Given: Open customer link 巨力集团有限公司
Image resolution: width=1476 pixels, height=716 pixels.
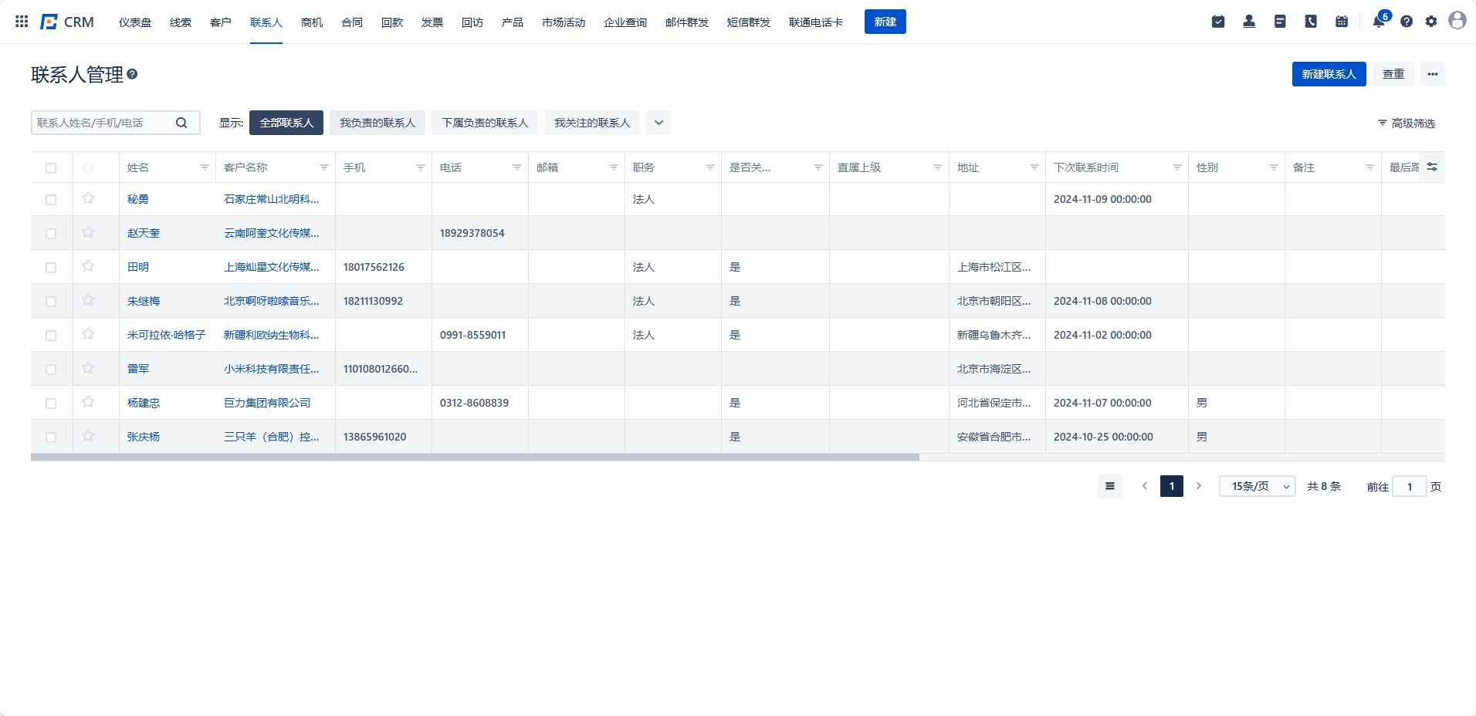Looking at the screenshot, I should [x=267, y=403].
